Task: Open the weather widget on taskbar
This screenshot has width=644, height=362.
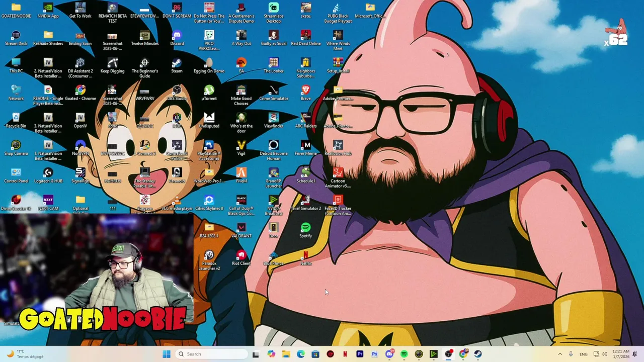Action: [25, 354]
